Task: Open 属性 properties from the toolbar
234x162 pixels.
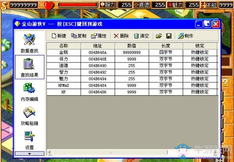Action: click(99, 36)
